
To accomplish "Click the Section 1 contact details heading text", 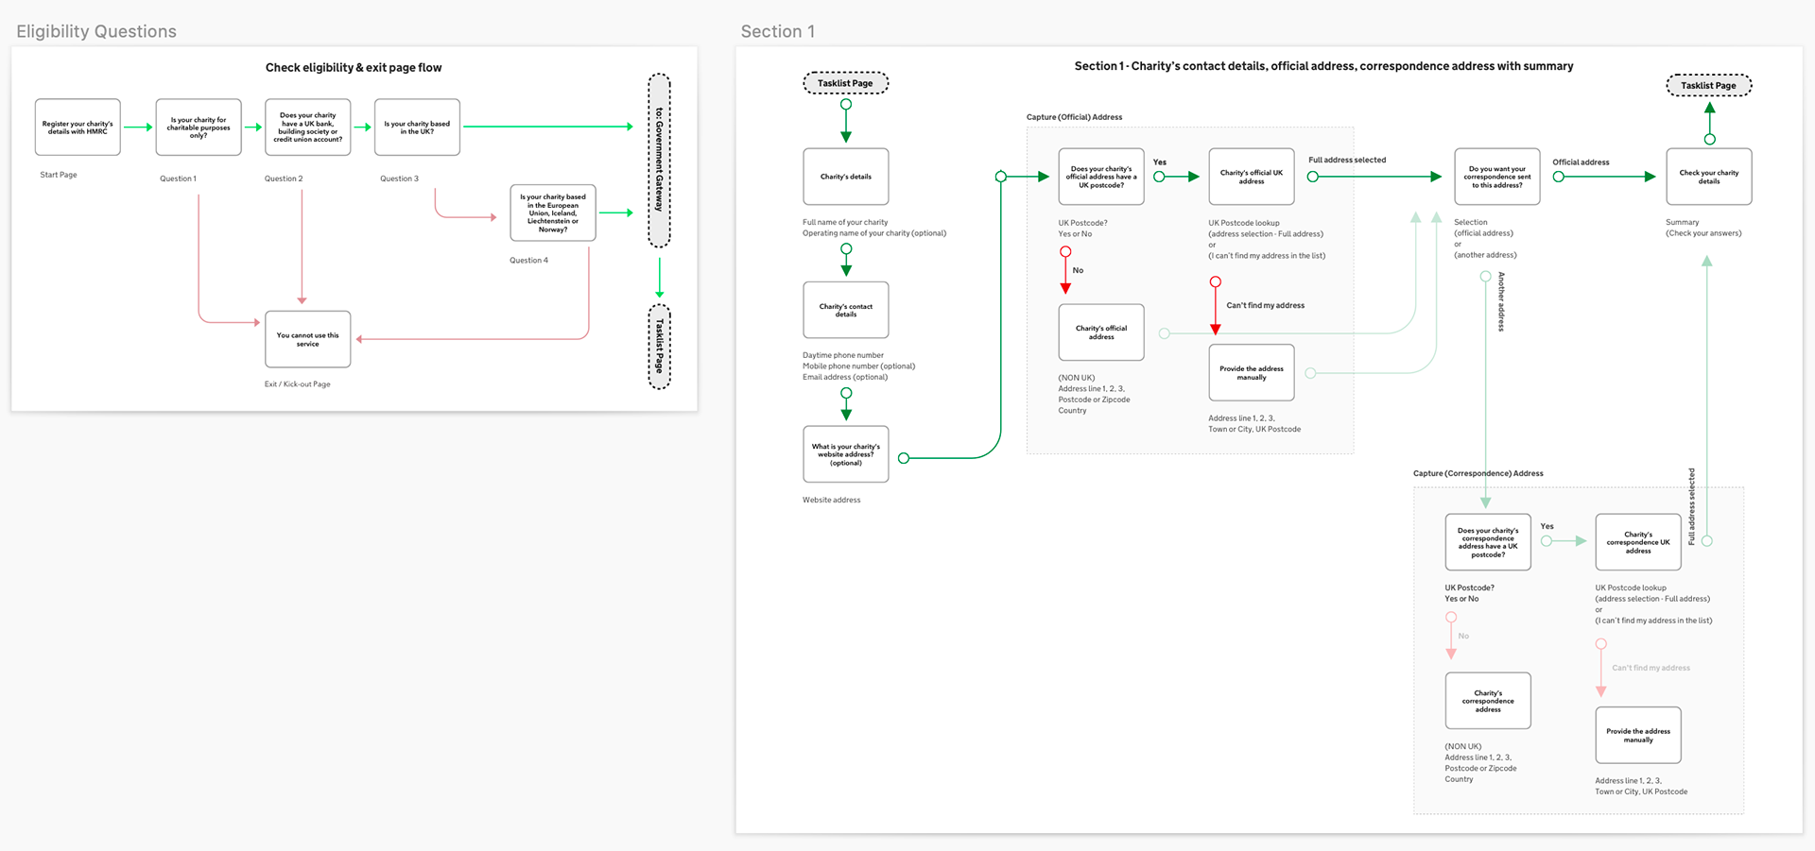I will point(1323,66).
